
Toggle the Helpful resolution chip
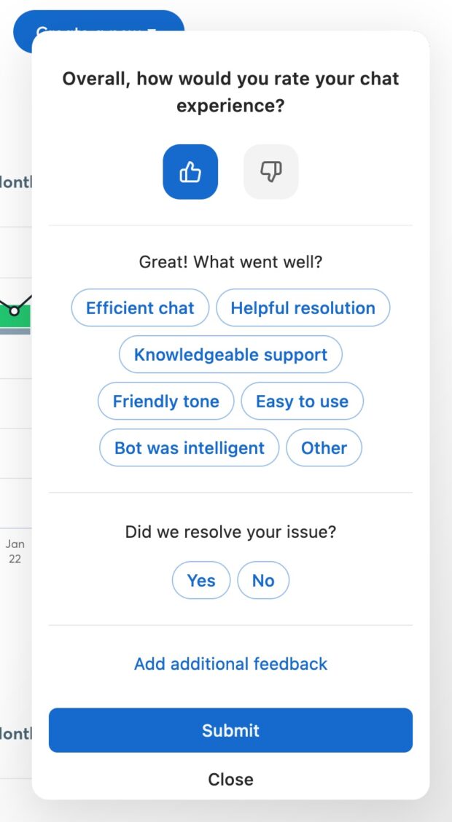click(x=303, y=308)
